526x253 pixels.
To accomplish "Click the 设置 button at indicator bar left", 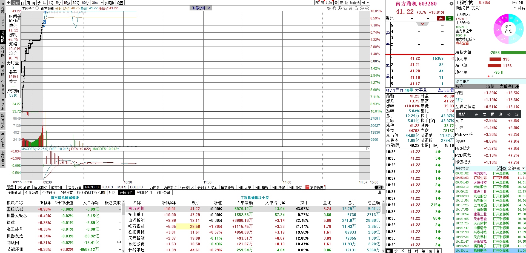I will click(11, 187).
